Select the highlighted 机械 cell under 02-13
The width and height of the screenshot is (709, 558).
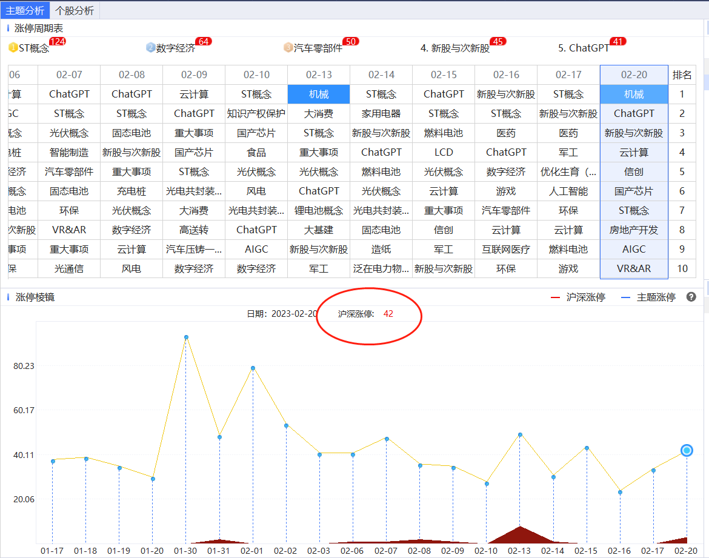(x=319, y=94)
